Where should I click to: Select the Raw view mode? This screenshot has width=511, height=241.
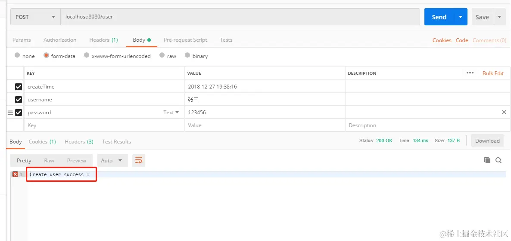[49, 160]
